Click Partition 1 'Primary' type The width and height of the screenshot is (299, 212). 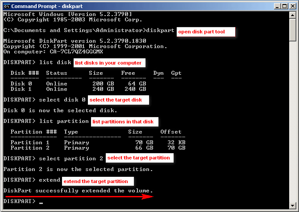(76, 143)
